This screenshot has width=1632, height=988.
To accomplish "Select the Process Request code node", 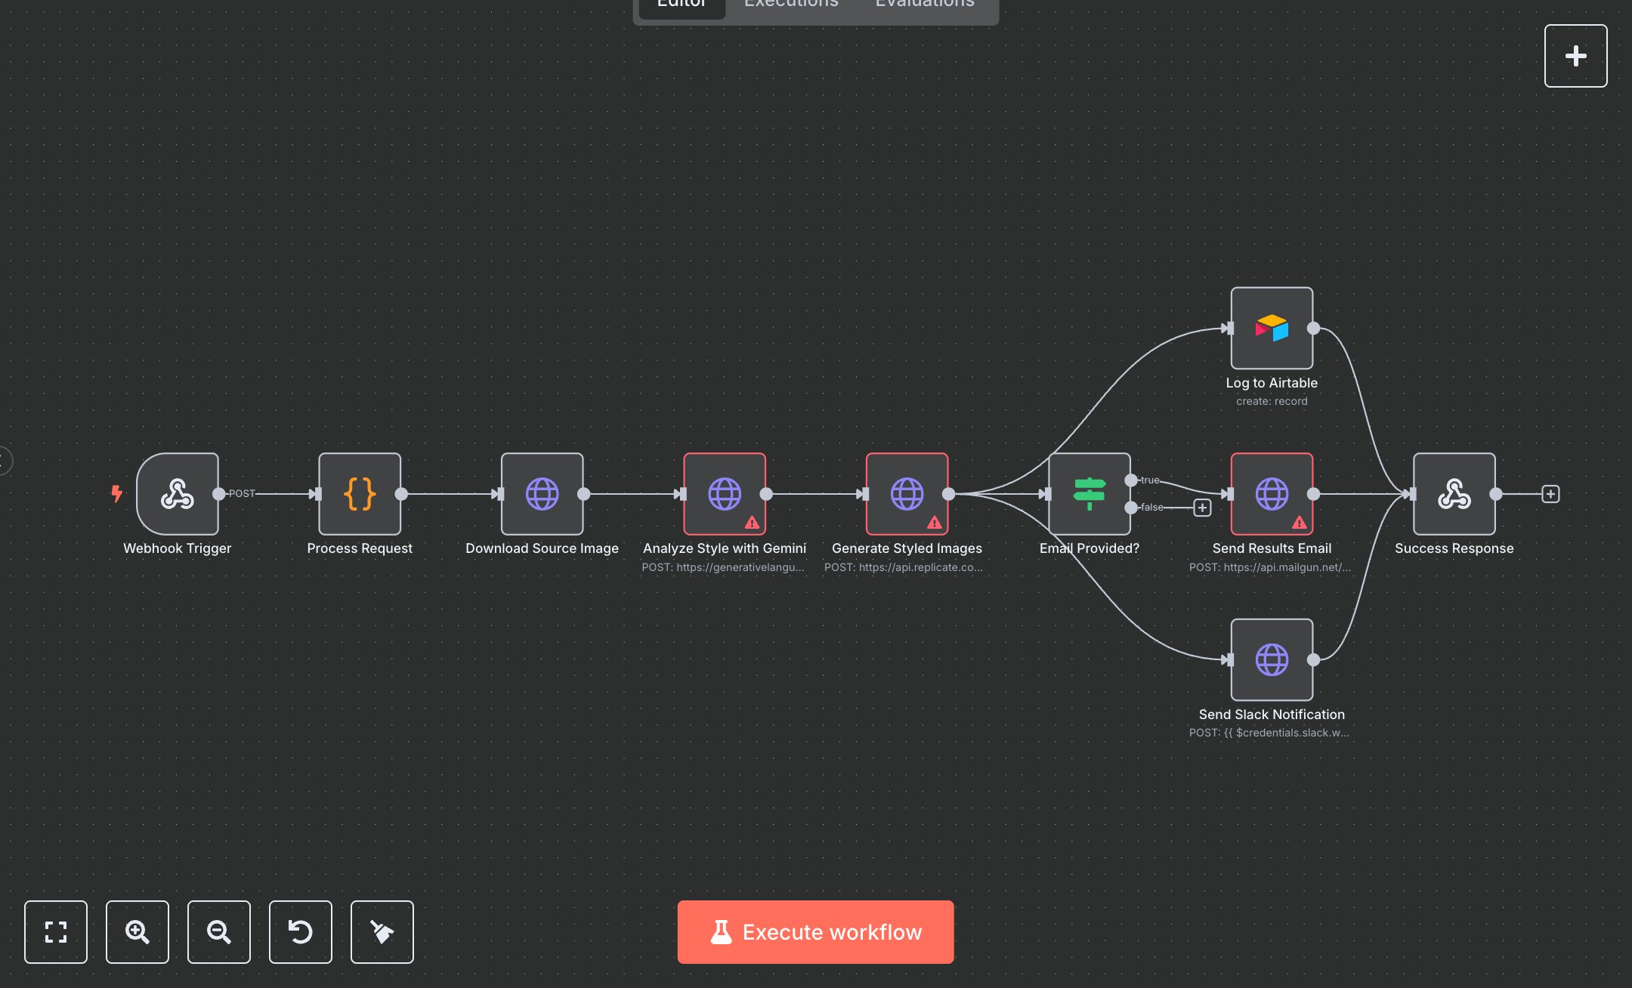I will [360, 494].
